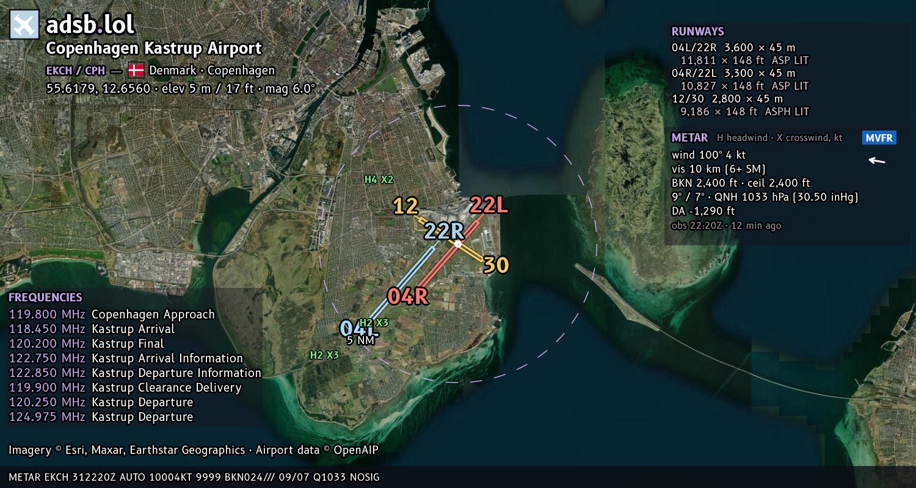The height and width of the screenshot is (488, 916).
Task: Click the Denmark flag icon
Action: coord(136,70)
